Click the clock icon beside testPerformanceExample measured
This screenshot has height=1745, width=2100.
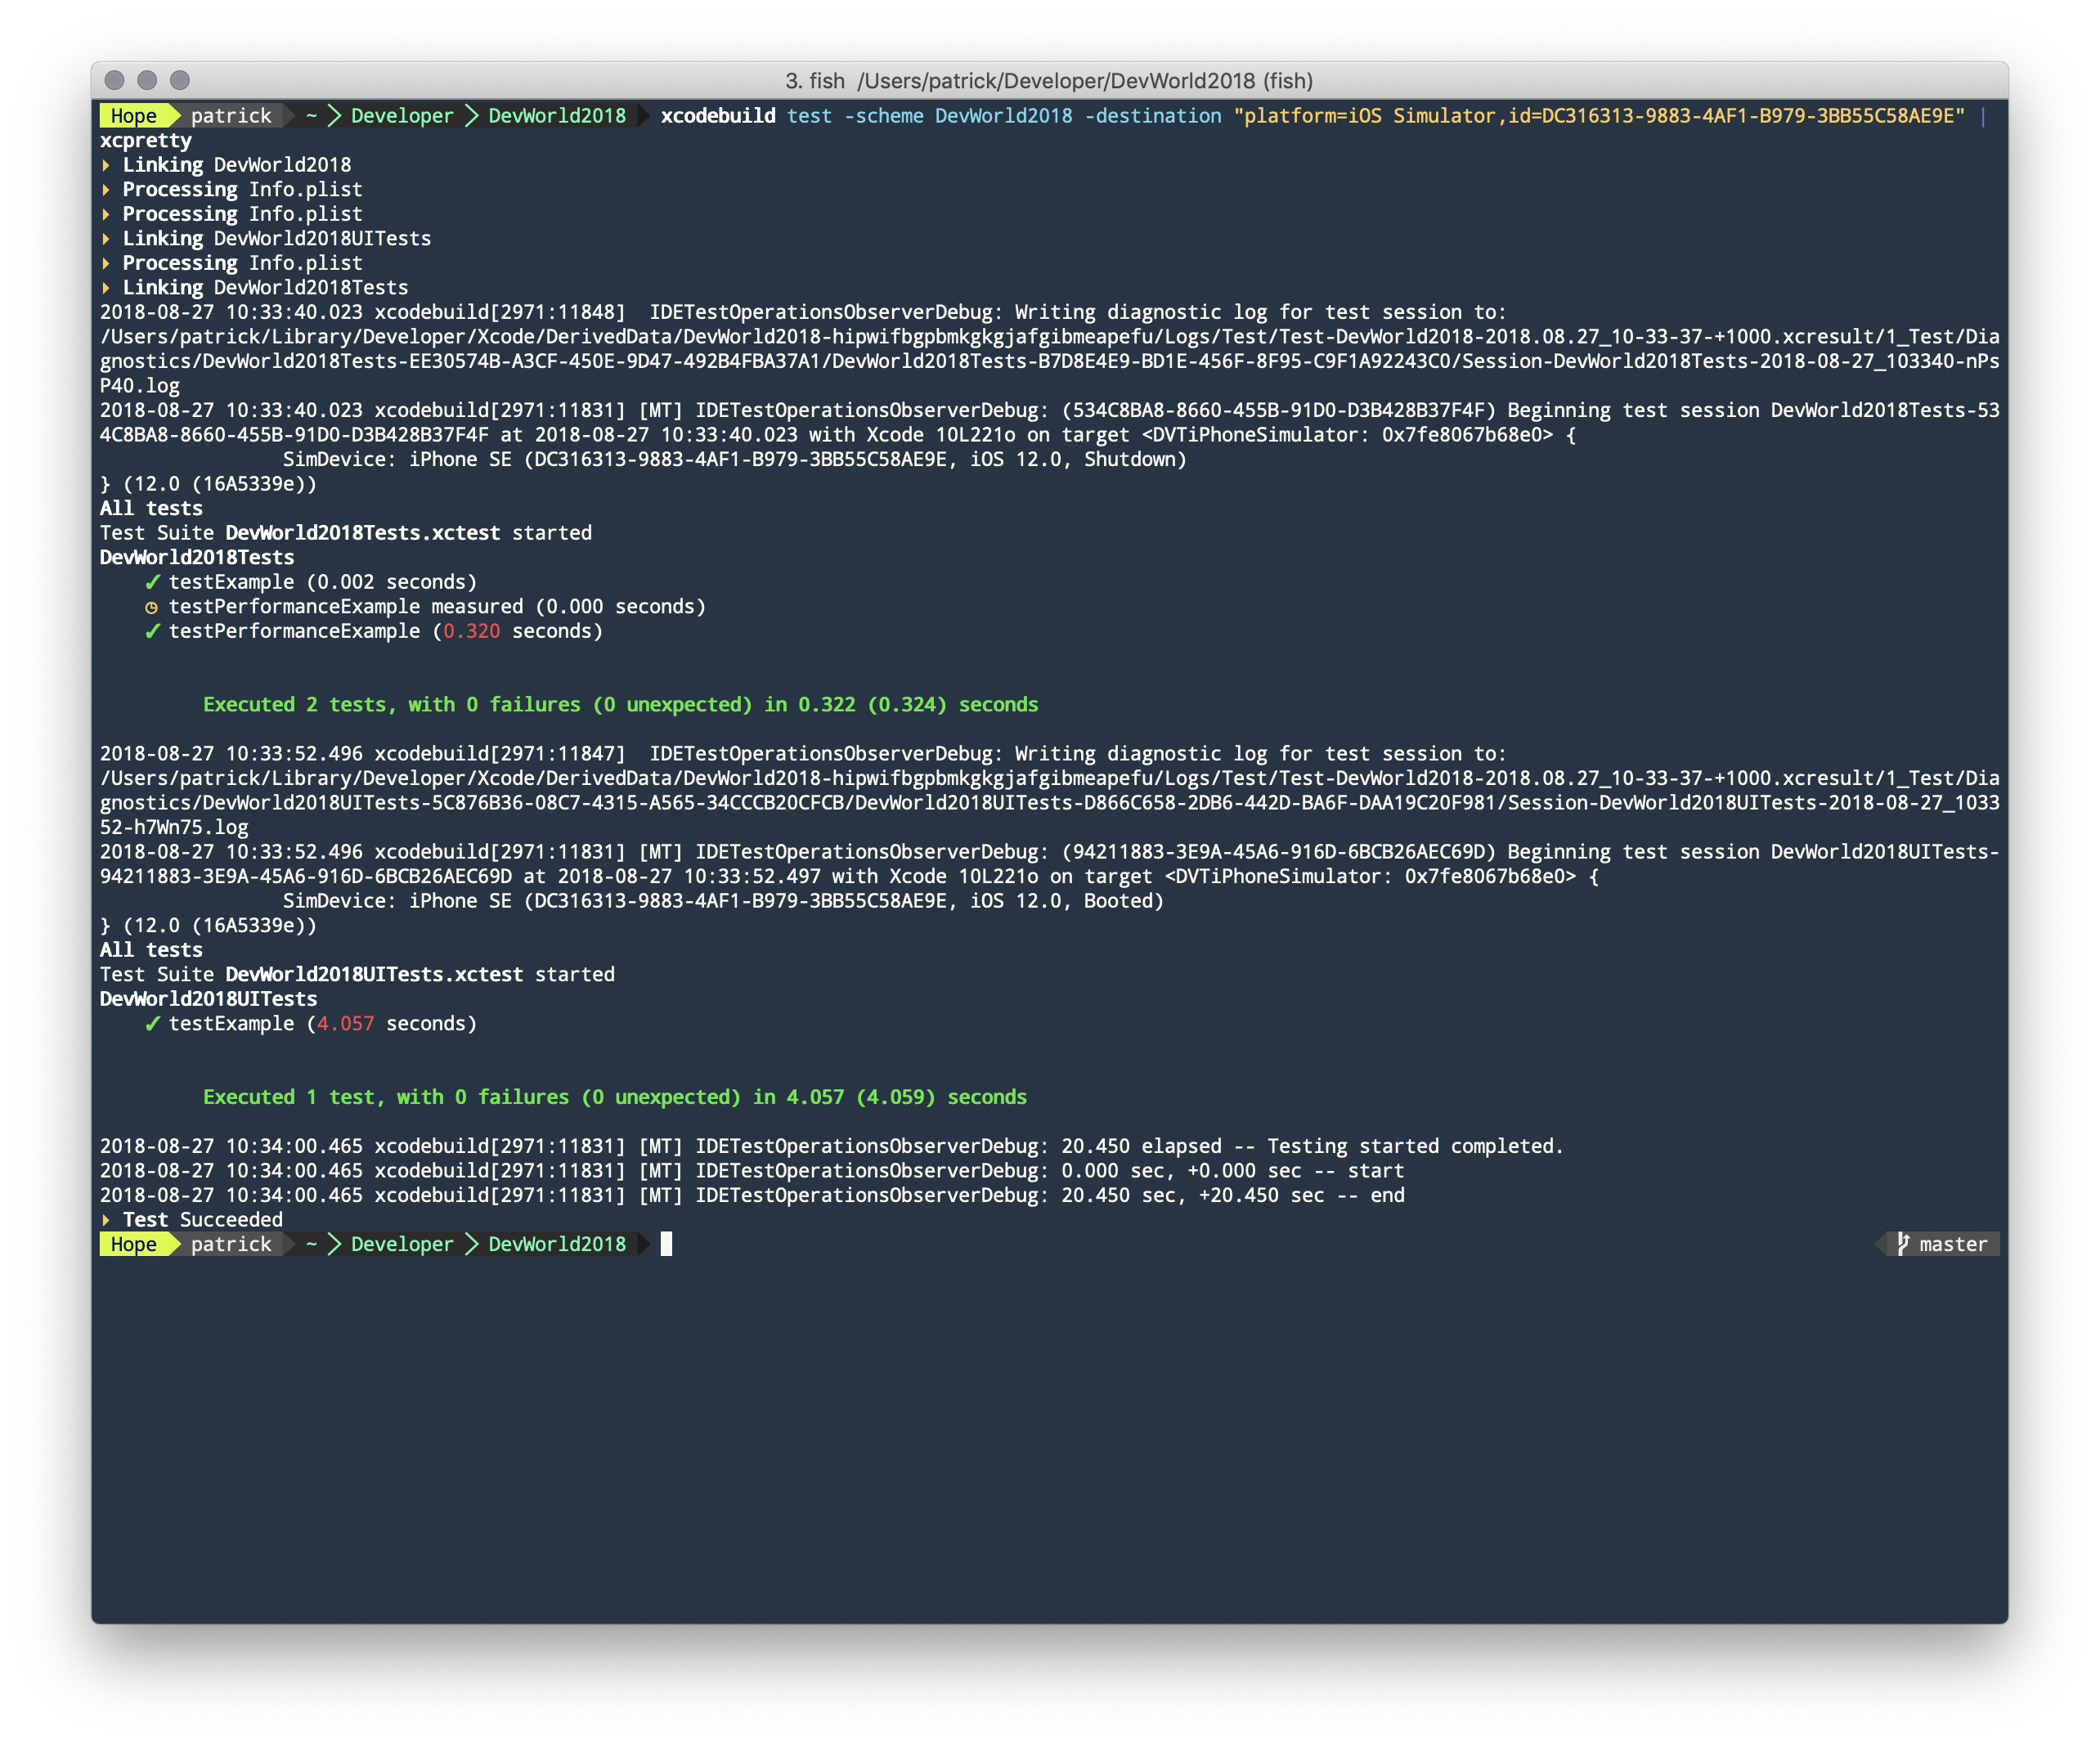coord(151,607)
